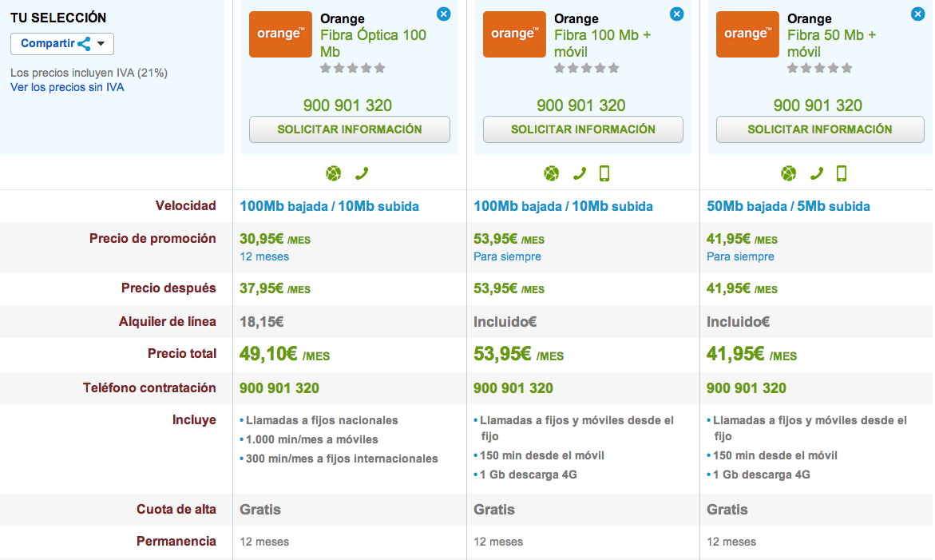Click the 30,95€ promotion price
935x560 pixels.
pos(275,239)
